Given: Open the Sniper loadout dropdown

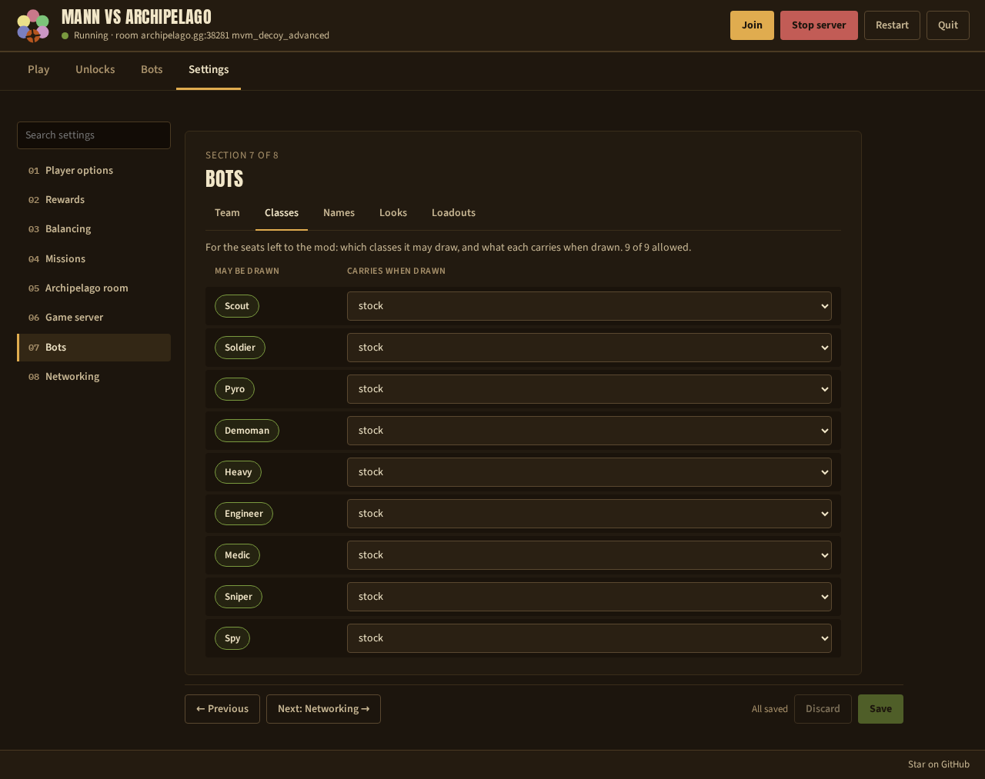Looking at the screenshot, I should click(589, 597).
